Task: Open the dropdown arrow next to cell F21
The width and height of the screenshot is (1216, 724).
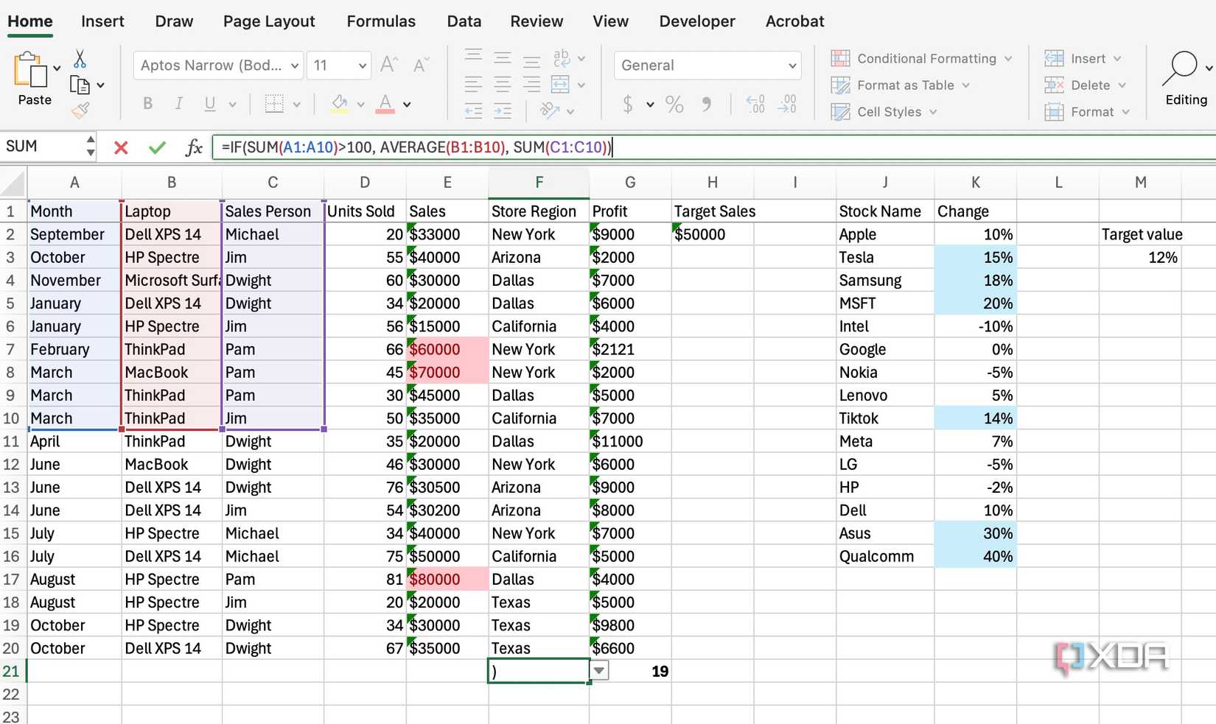Action: coord(599,671)
